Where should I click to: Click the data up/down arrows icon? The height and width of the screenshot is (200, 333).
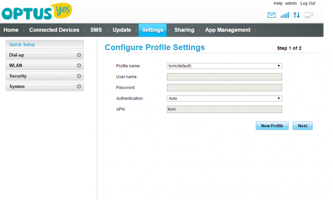(296, 15)
